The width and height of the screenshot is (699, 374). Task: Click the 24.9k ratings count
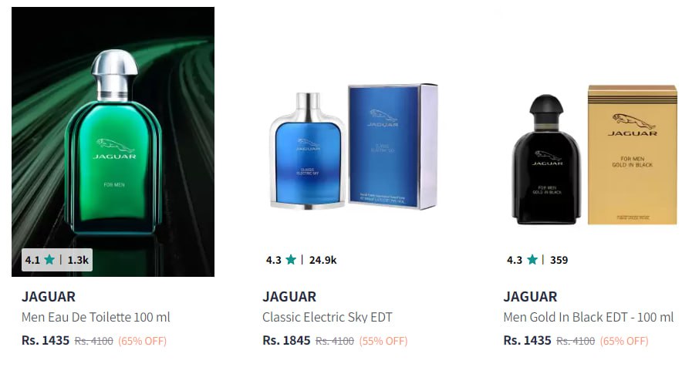[x=322, y=260]
